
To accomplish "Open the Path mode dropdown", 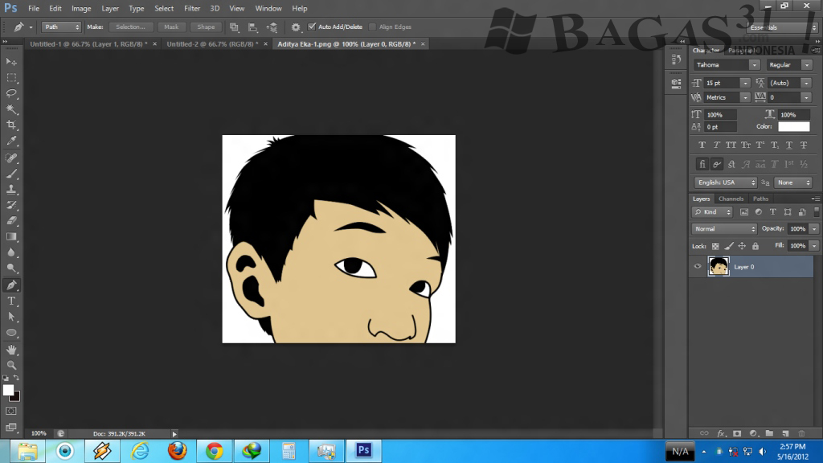I will (x=61, y=27).
